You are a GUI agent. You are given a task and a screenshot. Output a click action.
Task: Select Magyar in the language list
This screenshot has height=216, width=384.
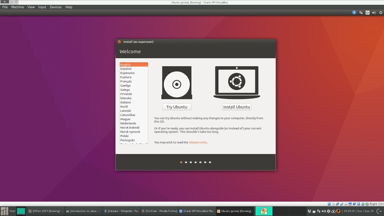134,119
